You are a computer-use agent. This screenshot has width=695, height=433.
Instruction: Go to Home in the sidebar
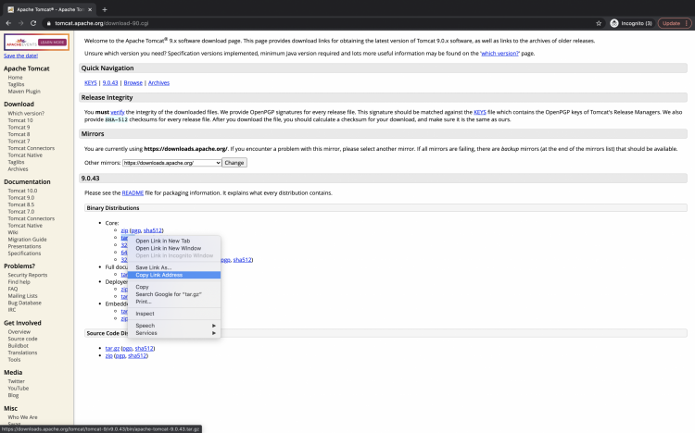(x=15, y=78)
